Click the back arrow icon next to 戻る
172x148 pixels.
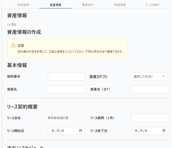click(x=9, y=25)
